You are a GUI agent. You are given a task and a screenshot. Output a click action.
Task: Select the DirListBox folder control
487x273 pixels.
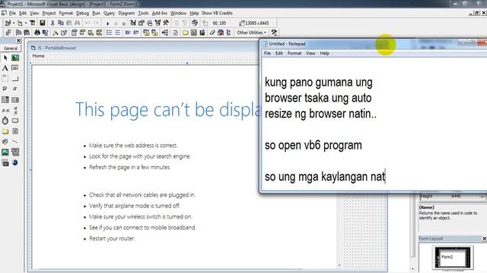pos(5,131)
